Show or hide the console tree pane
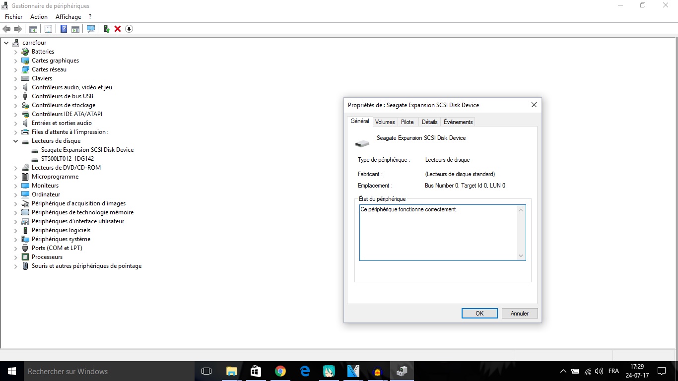 (x=33, y=29)
